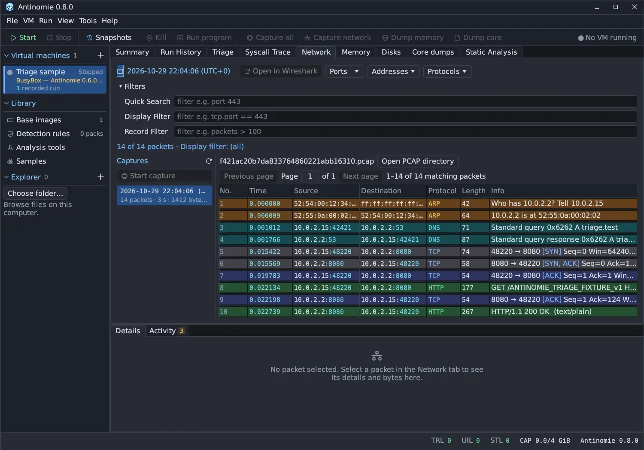Select the GET /ANTINOMIE_TRIAGE_FIXTURE_v1 packet row
644x450 pixels.
click(x=428, y=288)
